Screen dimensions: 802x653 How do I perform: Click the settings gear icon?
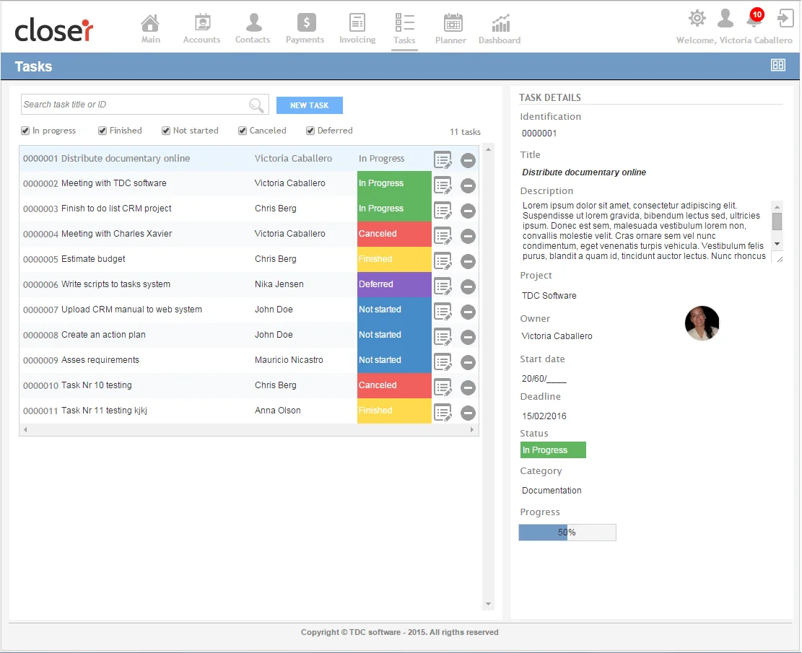[x=697, y=19]
